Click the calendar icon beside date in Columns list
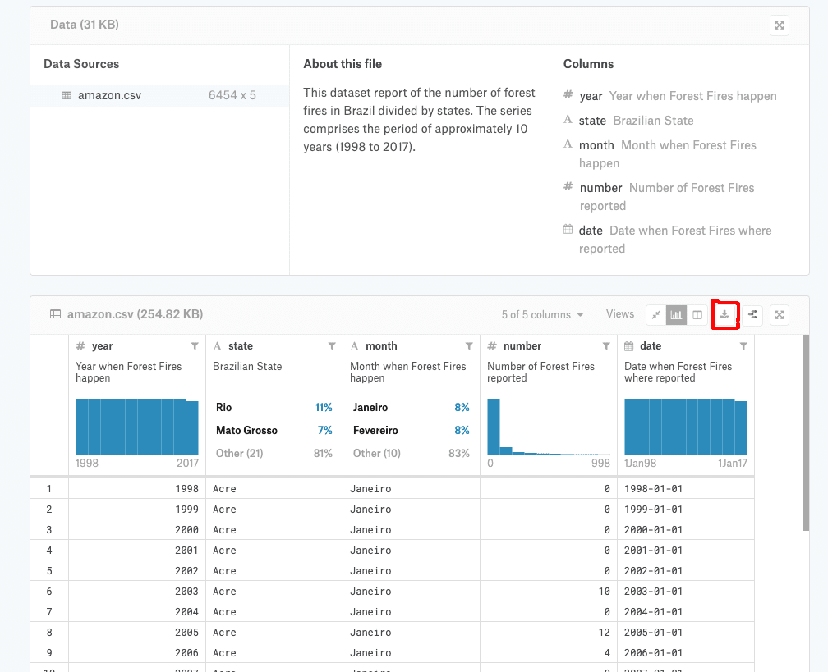This screenshot has height=672, width=828. point(568,230)
